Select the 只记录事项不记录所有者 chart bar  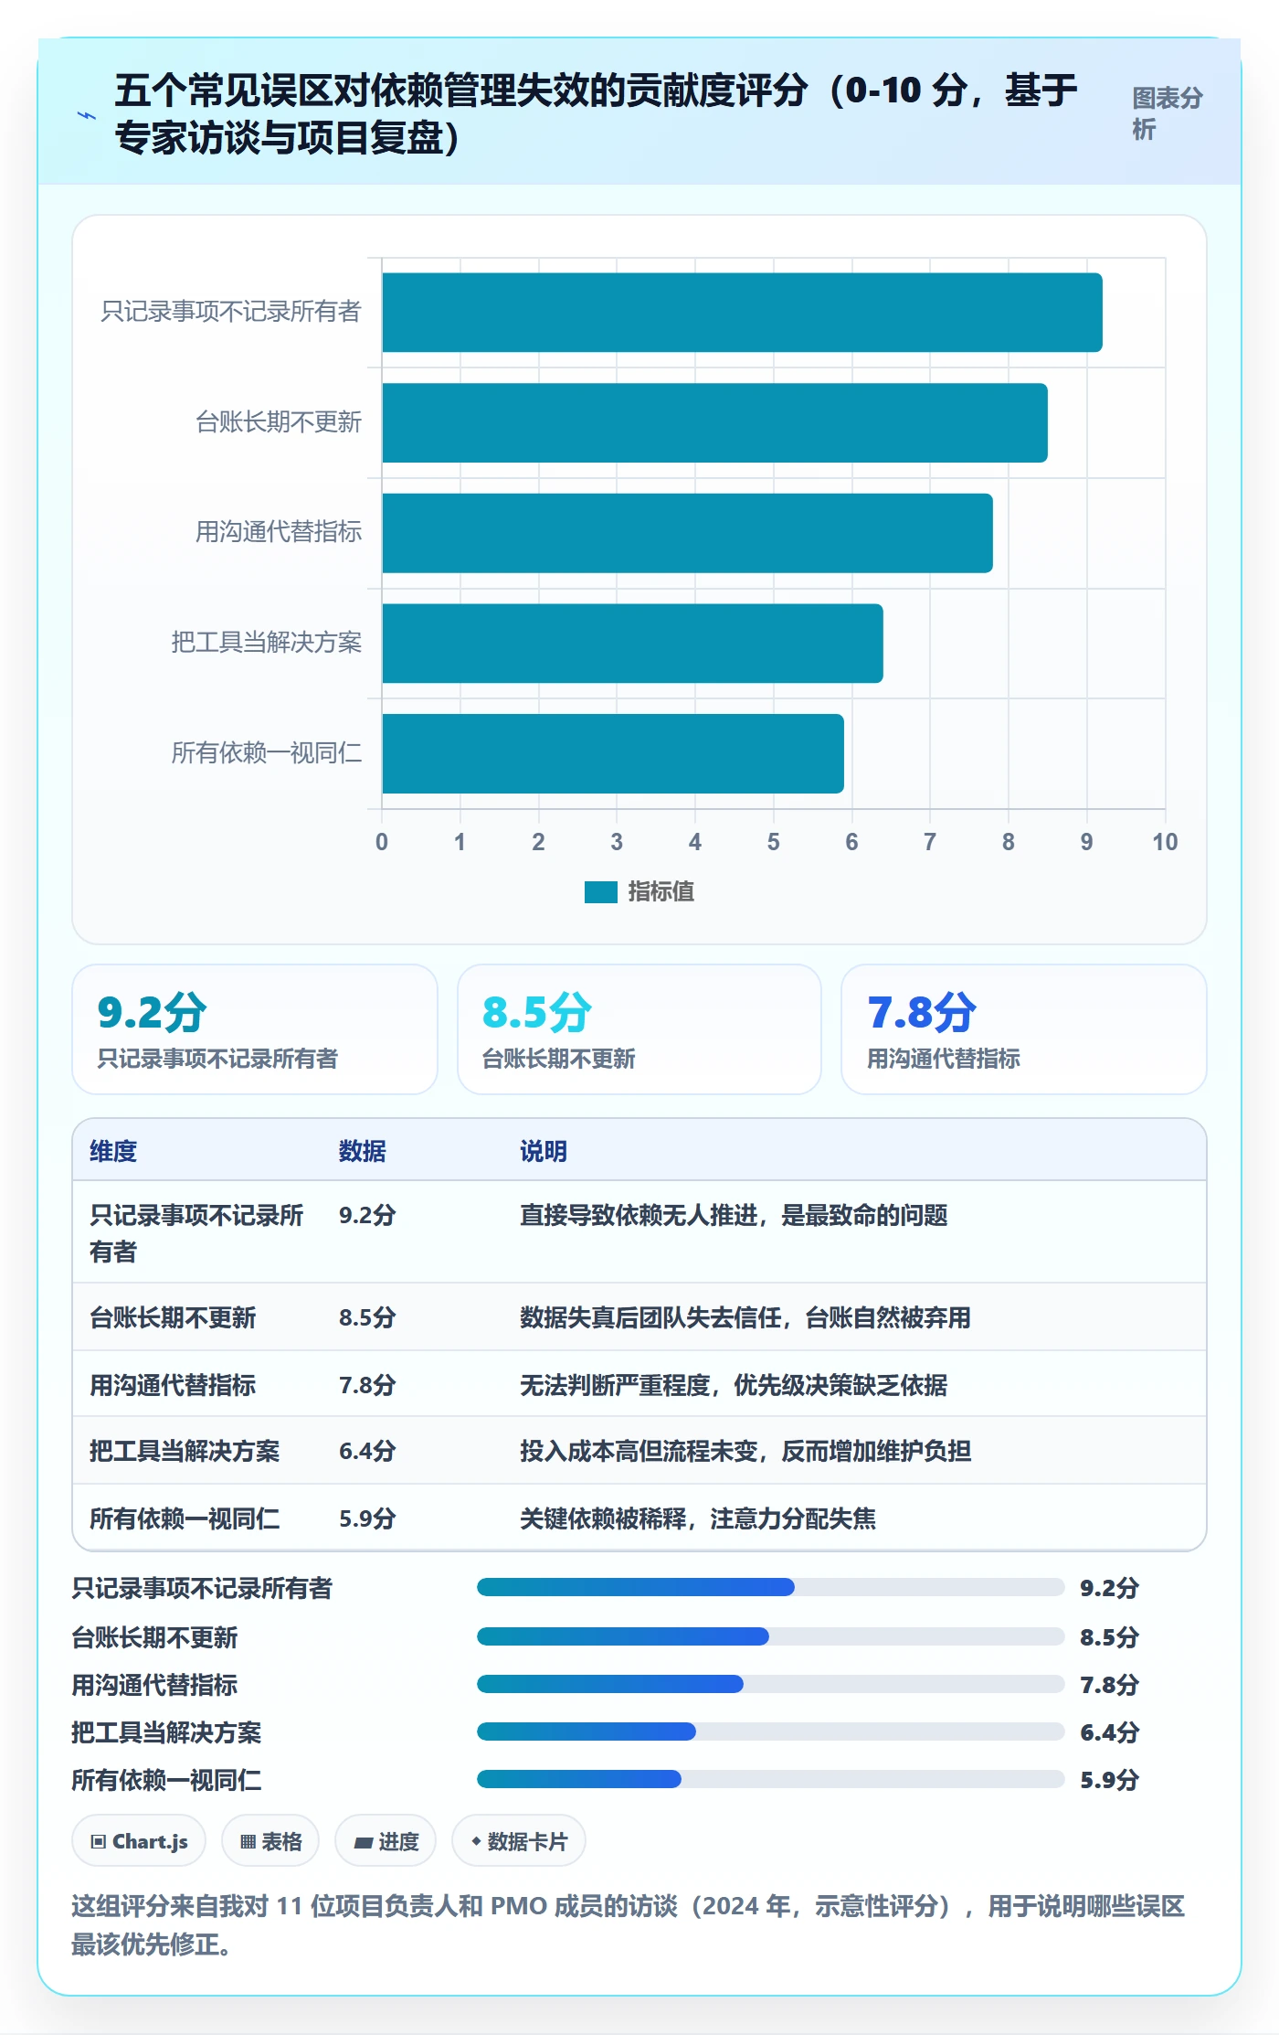[x=742, y=312]
